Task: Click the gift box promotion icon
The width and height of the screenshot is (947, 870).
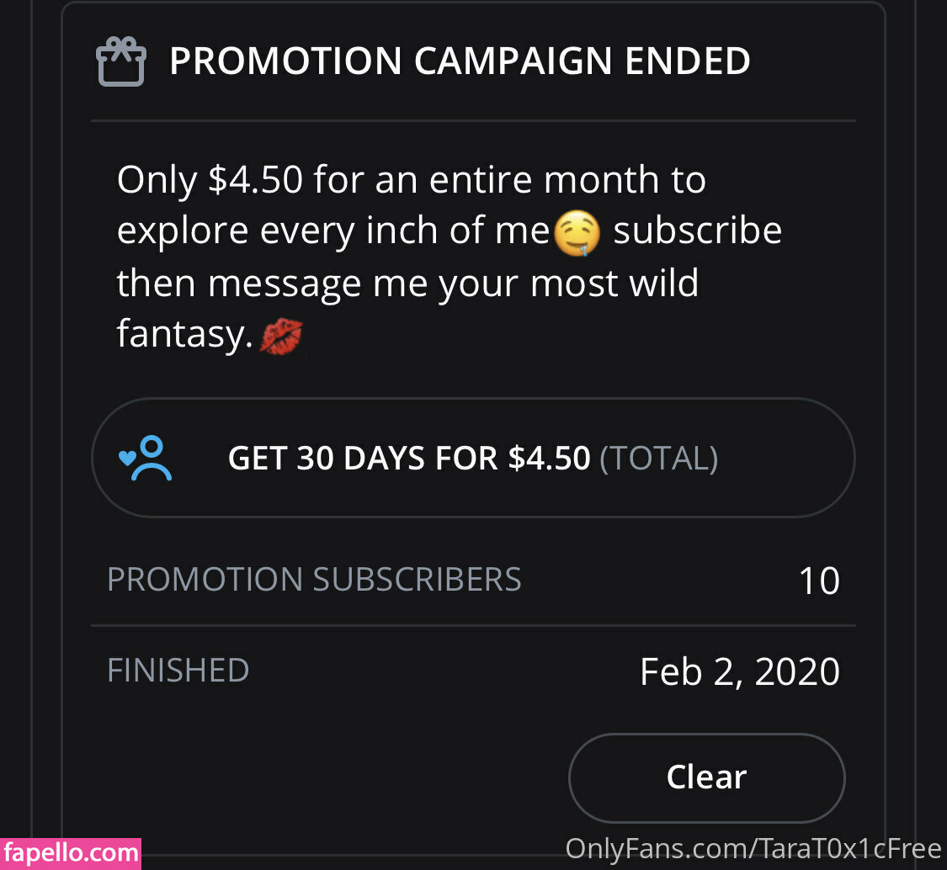Action: [121, 62]
